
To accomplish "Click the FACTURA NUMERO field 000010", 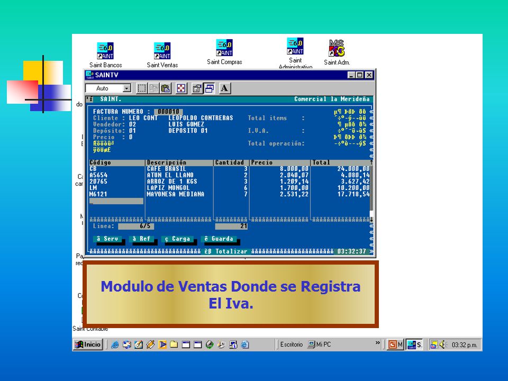I will 168,112.
